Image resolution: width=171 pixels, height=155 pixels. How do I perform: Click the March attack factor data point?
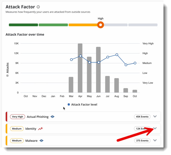pos(71,60)
